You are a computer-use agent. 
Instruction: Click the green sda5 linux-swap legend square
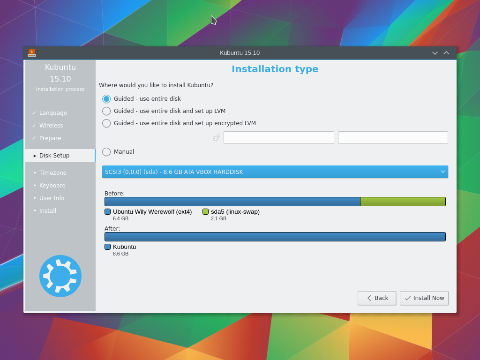(x=205, y=212)
